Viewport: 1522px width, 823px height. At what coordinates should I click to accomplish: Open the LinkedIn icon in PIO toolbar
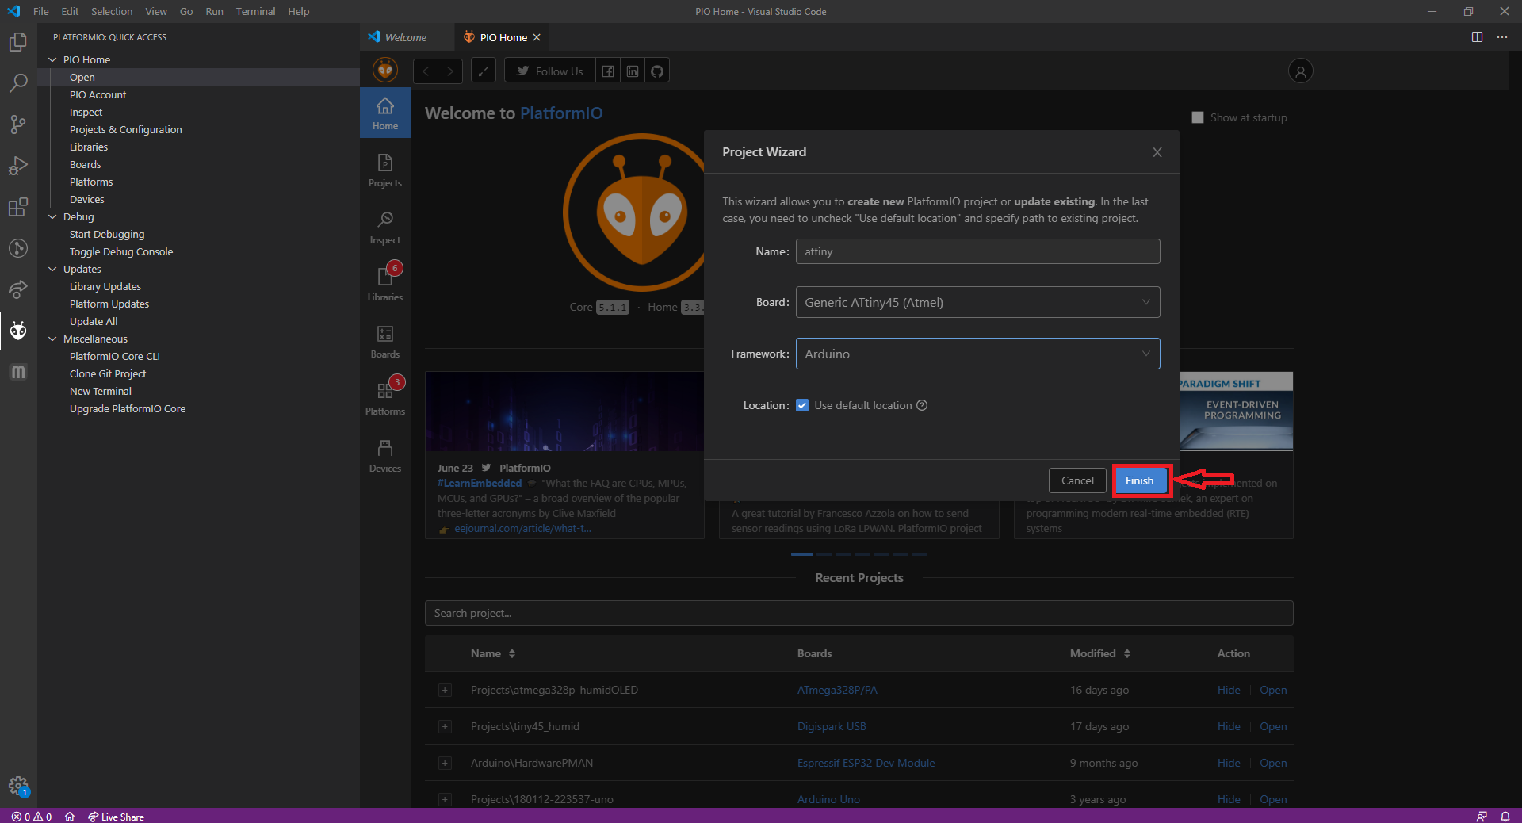click(x=633, y=71)
